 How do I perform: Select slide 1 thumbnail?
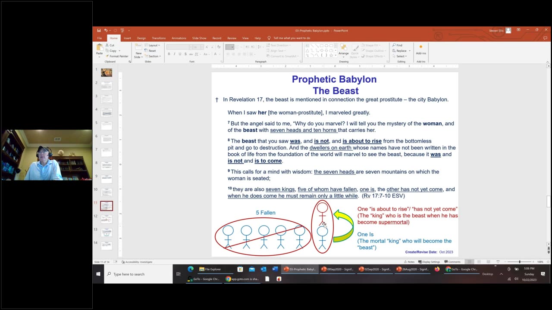pos(107,72)
